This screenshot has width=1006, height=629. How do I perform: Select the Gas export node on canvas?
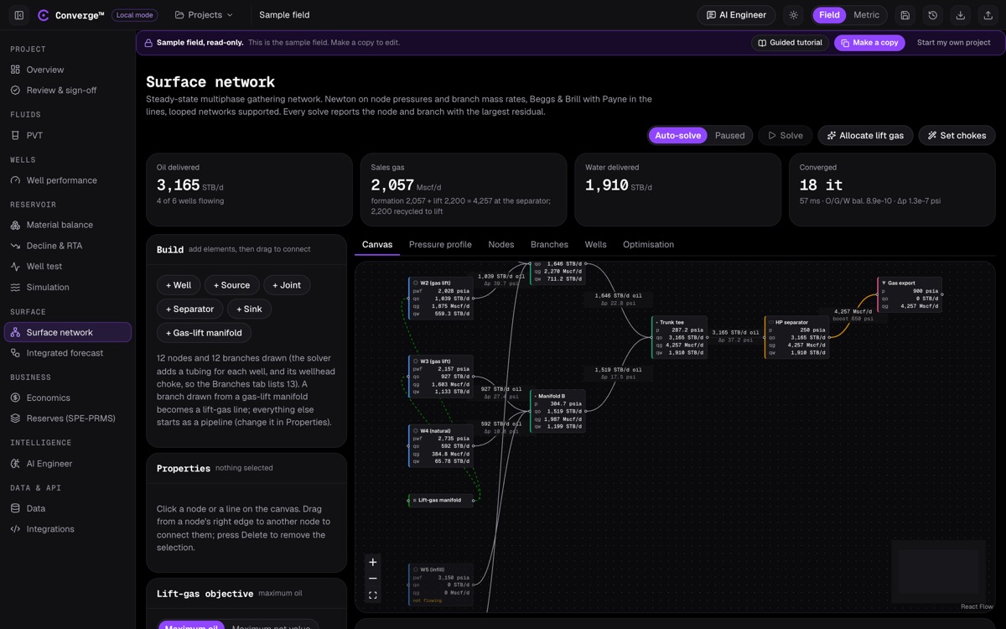[x=910, y=294]
